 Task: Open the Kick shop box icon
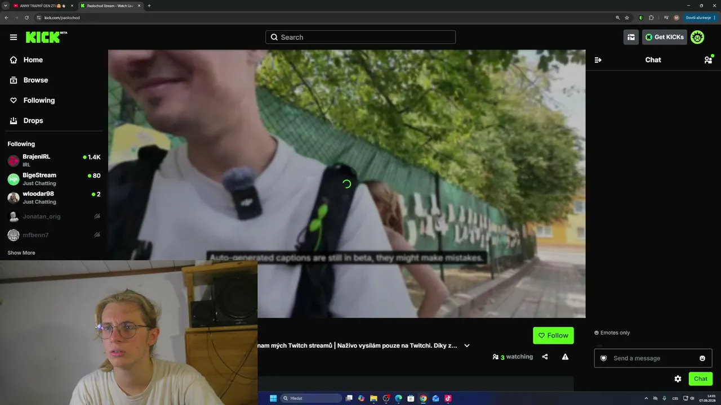click(631, 37)
